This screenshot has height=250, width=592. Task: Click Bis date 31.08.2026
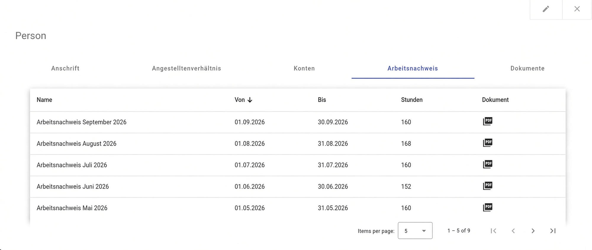pyautogui.click(x=333, y=144)
